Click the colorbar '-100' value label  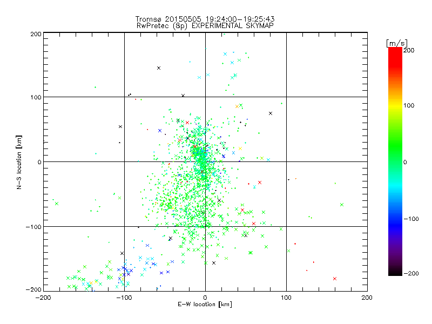pyautogui.click(x=411, y=219)
